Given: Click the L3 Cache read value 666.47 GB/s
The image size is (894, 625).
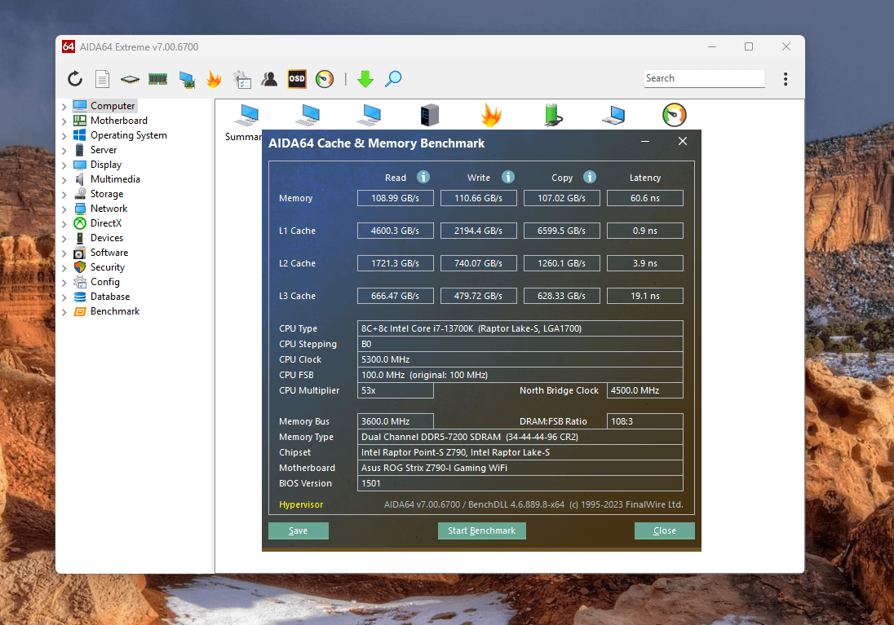Looking at the screenshot, I should click(395, 296).
